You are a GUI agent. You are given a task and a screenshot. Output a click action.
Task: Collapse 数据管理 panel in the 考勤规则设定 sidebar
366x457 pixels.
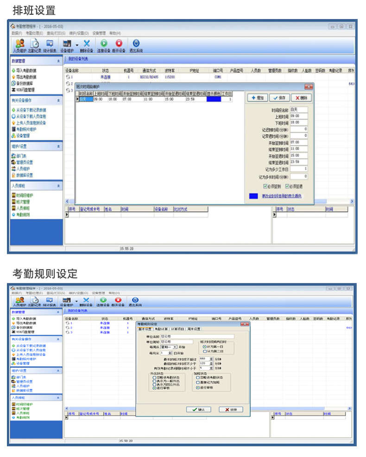(58, 312)
